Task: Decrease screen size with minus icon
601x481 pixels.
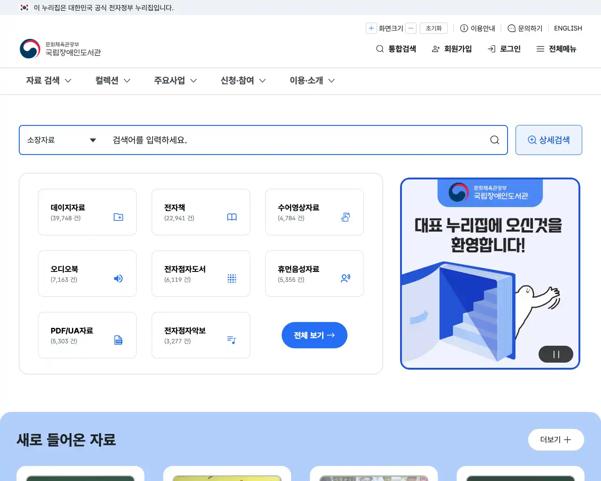Action: pos(411,28)
